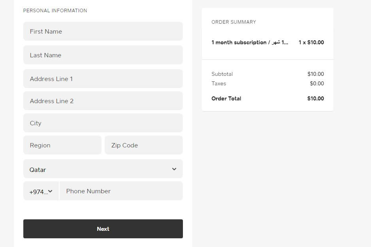Click the $0.00 Taxes amount
Viewport: 371px width, 247px height.
[317, 83]
